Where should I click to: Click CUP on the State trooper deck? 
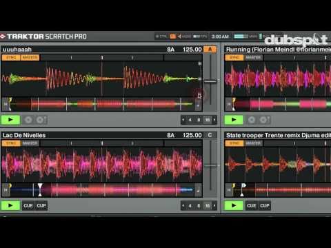265,205
